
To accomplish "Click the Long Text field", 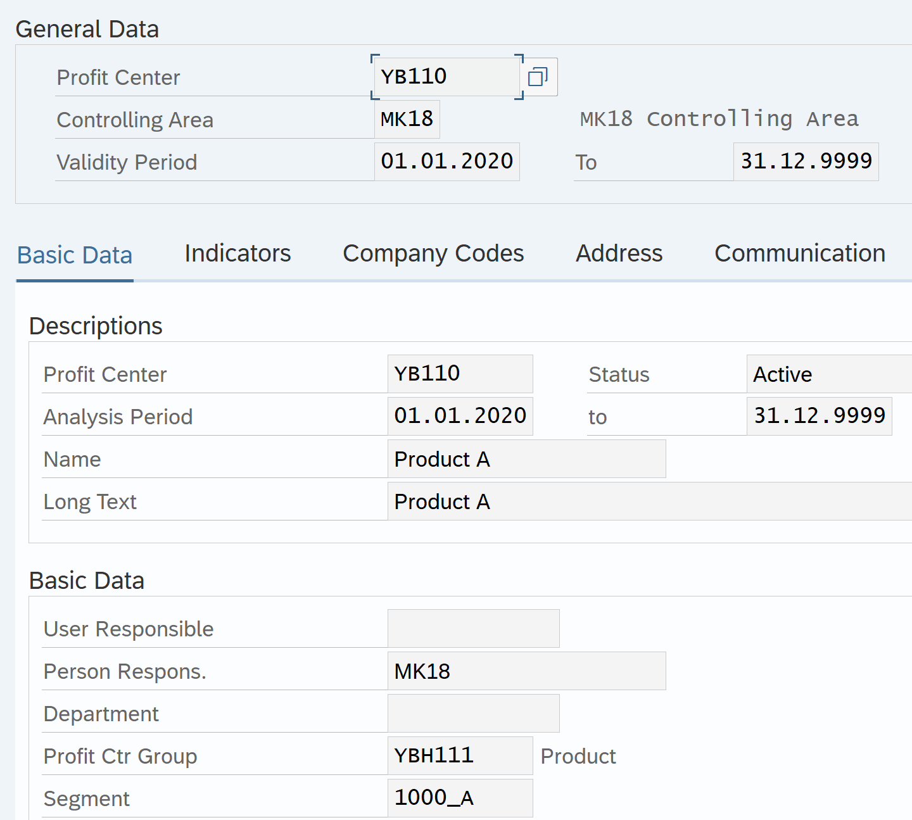I will (650, 501).
